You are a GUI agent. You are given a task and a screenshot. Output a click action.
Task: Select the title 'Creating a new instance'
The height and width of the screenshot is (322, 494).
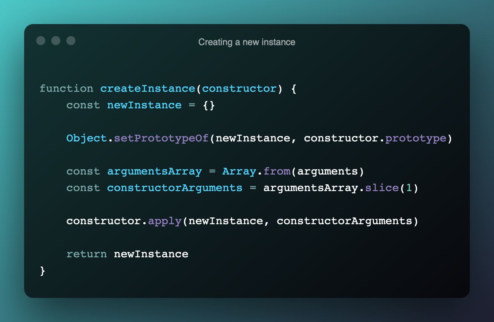(247, 42)
